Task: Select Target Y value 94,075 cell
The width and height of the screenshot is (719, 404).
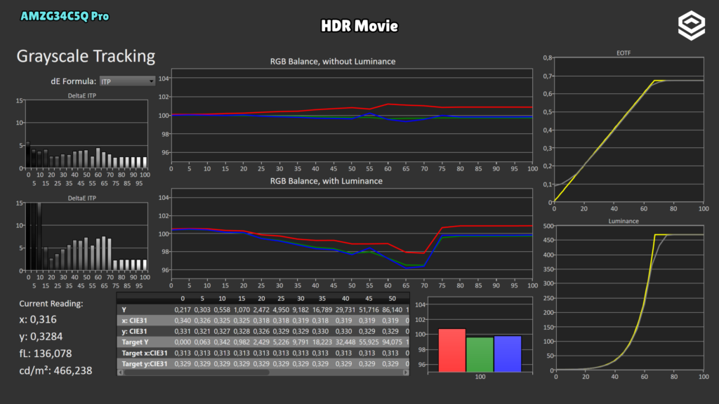Action: (x=392, y=342)
